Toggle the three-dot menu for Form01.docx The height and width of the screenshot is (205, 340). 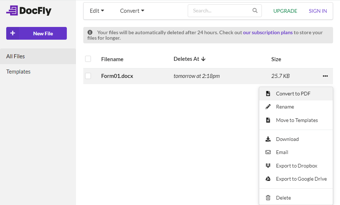(x=325, y=76)
